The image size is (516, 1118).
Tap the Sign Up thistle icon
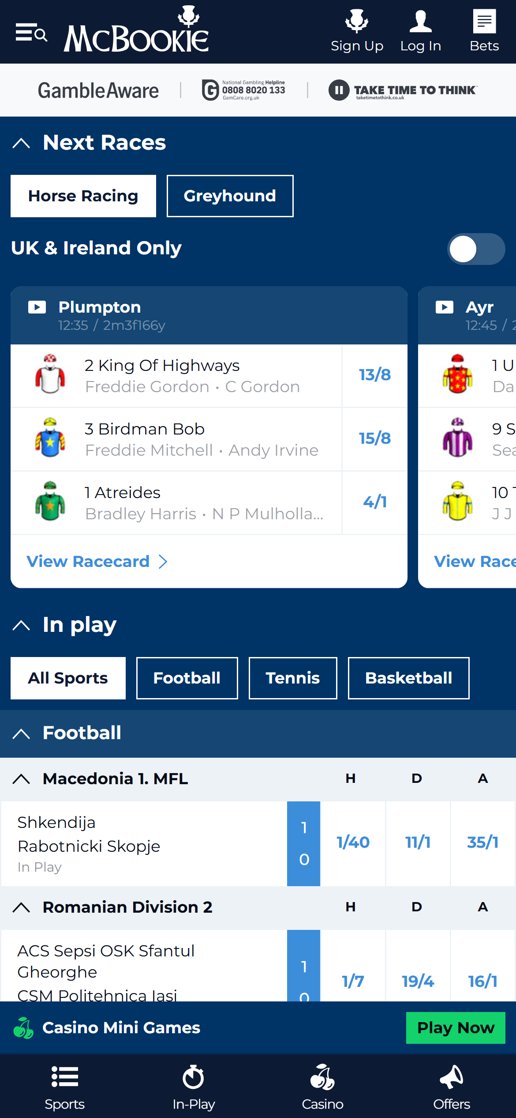click(x=357, y=22)
